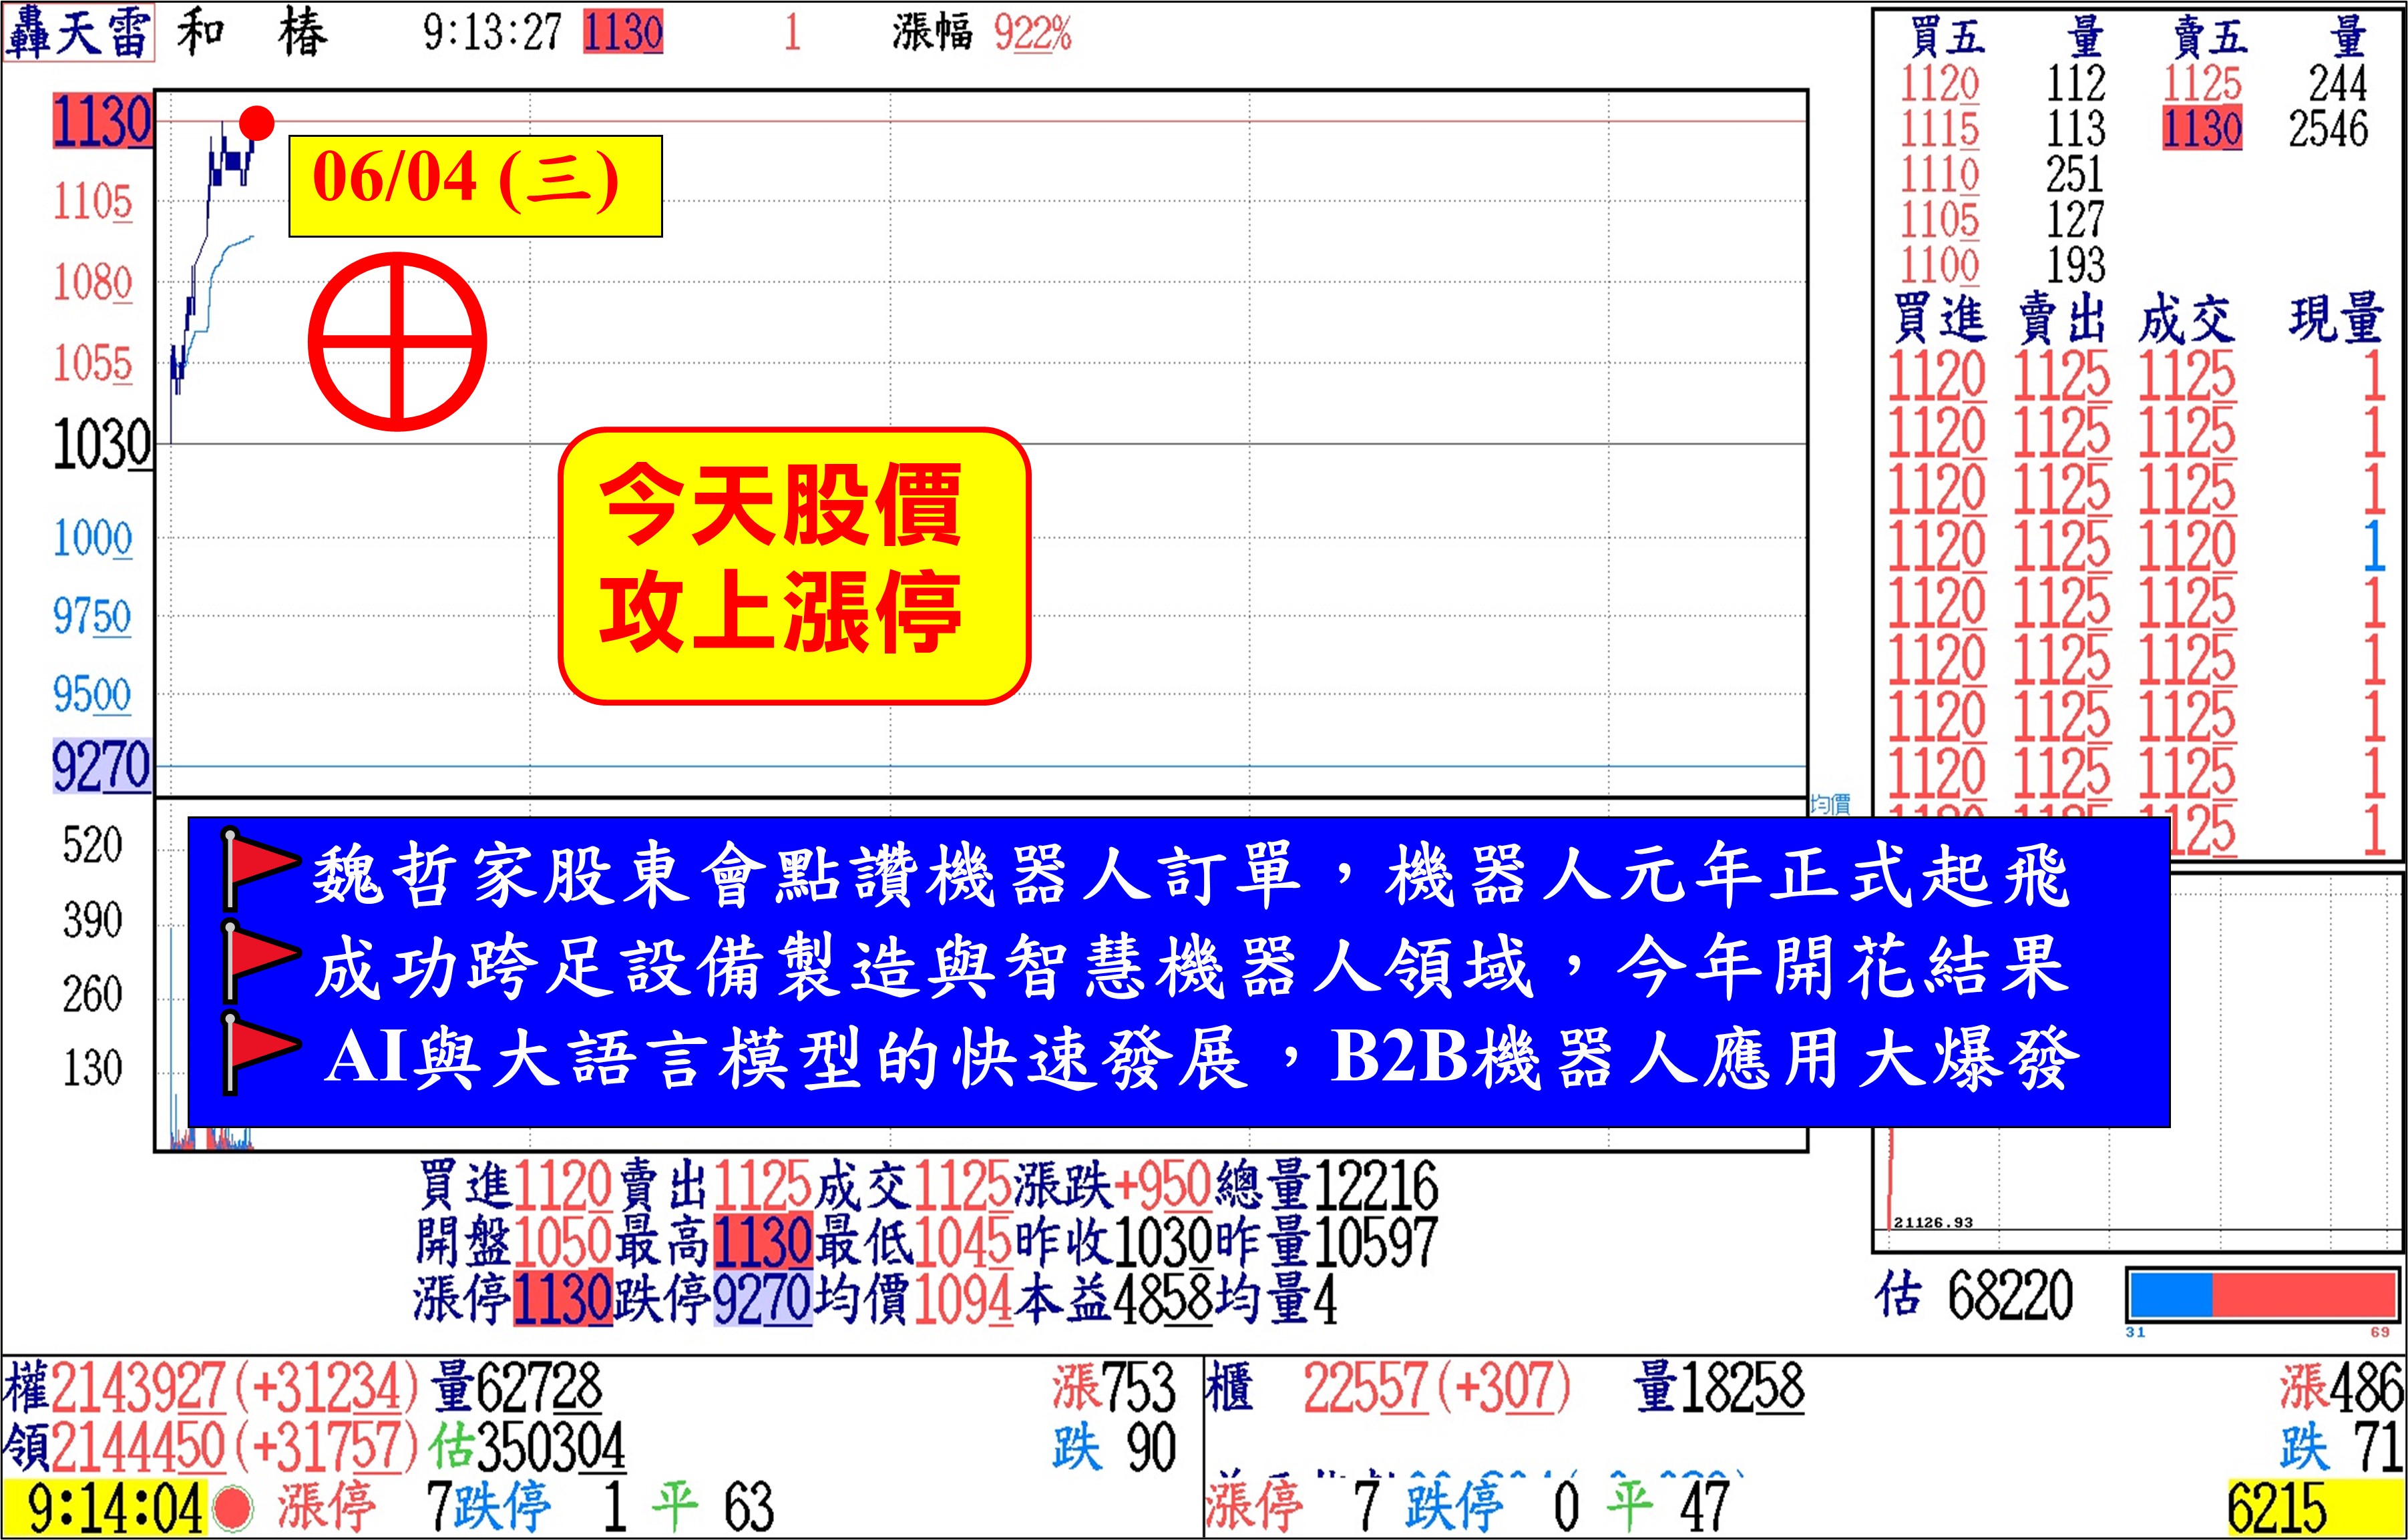Click the 櫃 OTC index label
This screenshot has width=2408, height=1540.
[x=1229, y=1387]
